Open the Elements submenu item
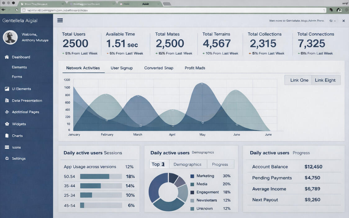 tap(19, 67)
